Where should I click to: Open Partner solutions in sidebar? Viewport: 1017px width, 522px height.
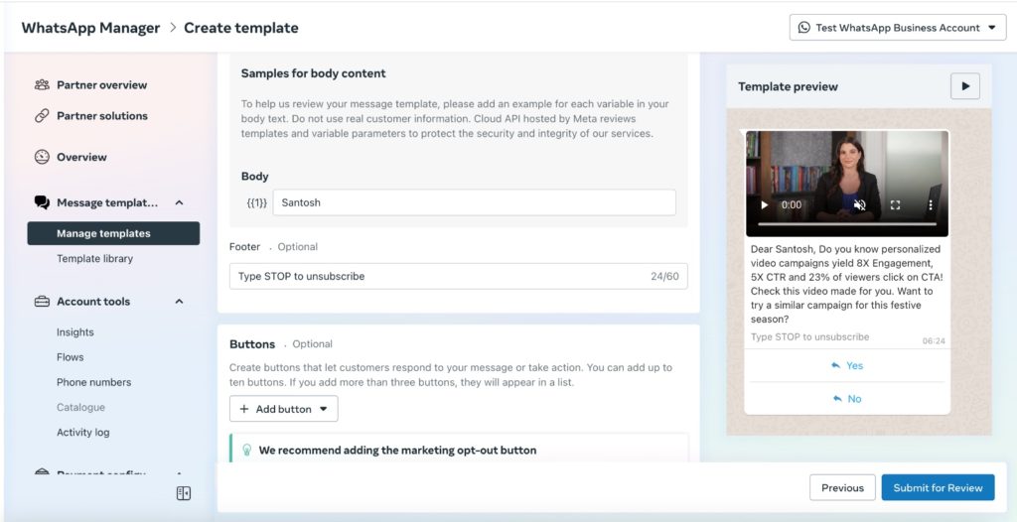coord(102,116)
